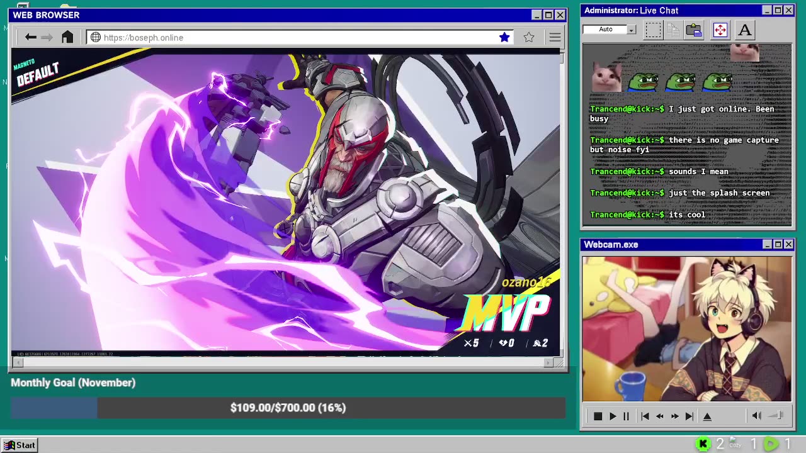Open the Auto dropdown in Live Chat
The height and width of the screenshot is (453, 806).
click(x=610, y=30)
